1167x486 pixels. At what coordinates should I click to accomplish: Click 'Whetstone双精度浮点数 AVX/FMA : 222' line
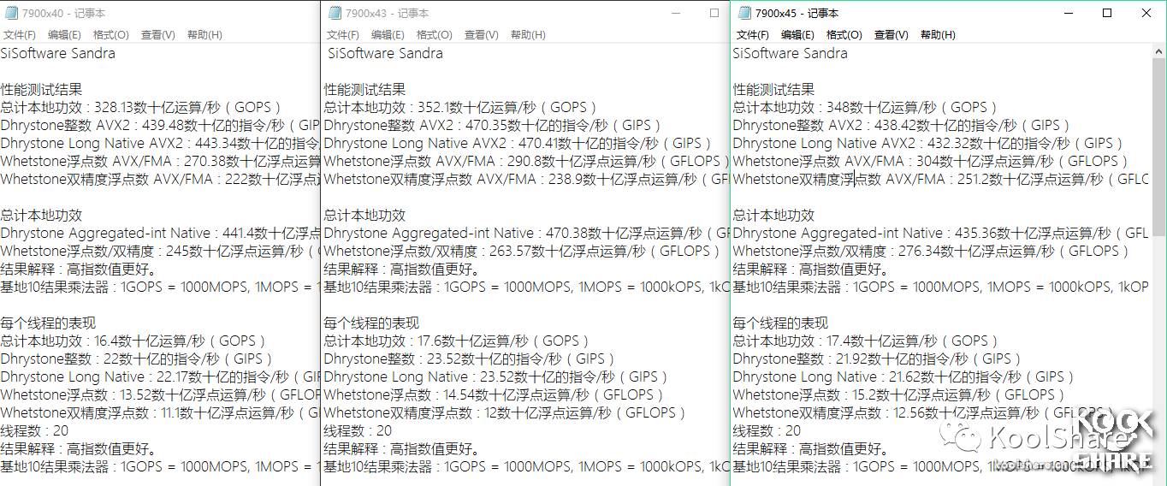pyautogui.click(x=160, y=179)
